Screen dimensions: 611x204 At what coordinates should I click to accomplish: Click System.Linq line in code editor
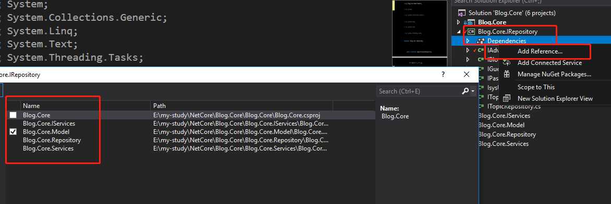(x=42, y=31)
